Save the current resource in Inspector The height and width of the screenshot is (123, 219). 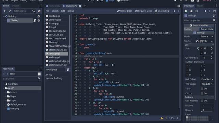pyautogui.click(x=197, y=11)
